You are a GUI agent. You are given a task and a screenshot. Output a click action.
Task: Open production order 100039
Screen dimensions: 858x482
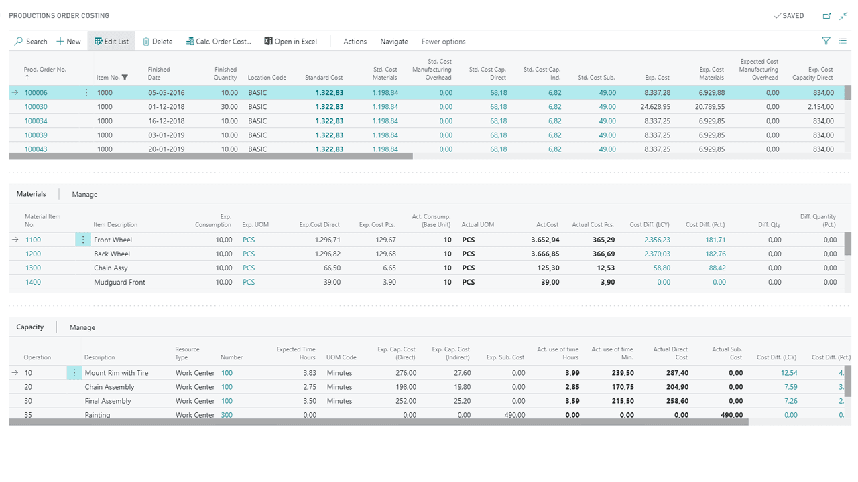tap(36, 135)
